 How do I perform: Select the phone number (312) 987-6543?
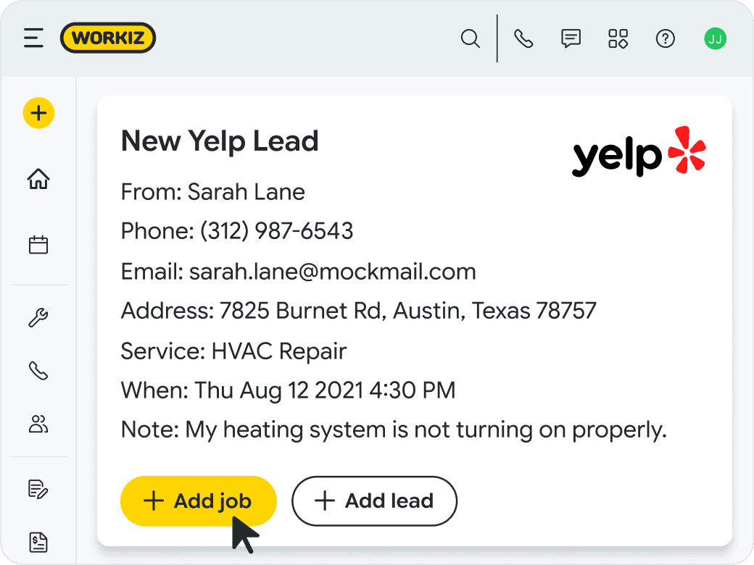(276, 231)
